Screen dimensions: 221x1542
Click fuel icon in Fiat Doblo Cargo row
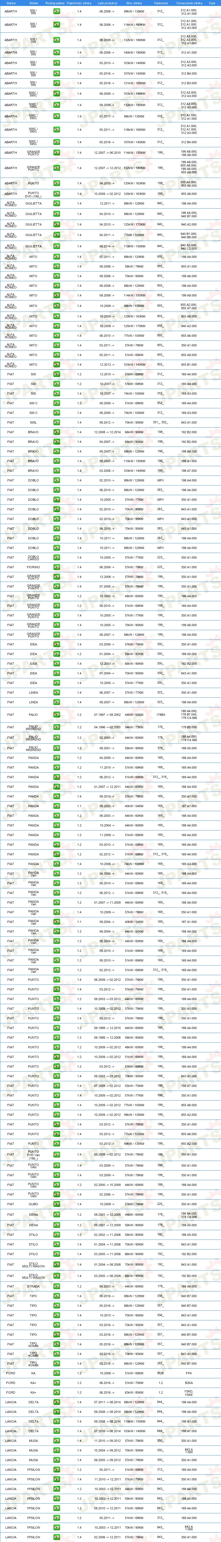[57, 557]
